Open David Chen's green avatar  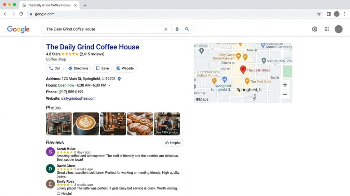(x=51, y=169)
